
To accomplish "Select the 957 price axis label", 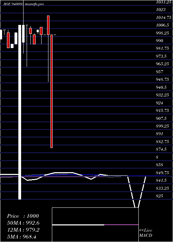I will point(160,72).
